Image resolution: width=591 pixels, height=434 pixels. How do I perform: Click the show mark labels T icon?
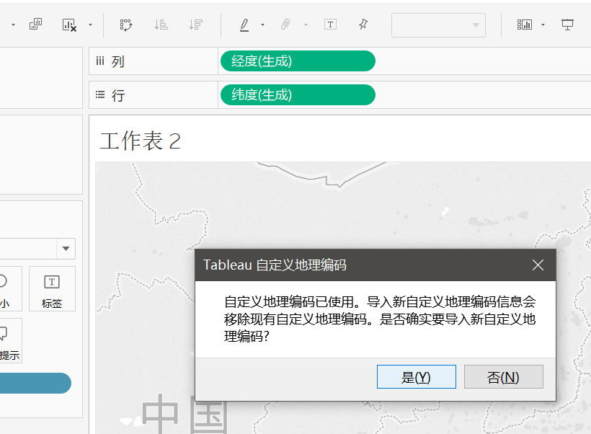coord(330,25)
